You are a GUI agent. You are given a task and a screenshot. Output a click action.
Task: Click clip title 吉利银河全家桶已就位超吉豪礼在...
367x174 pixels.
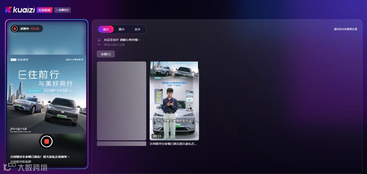173,144
